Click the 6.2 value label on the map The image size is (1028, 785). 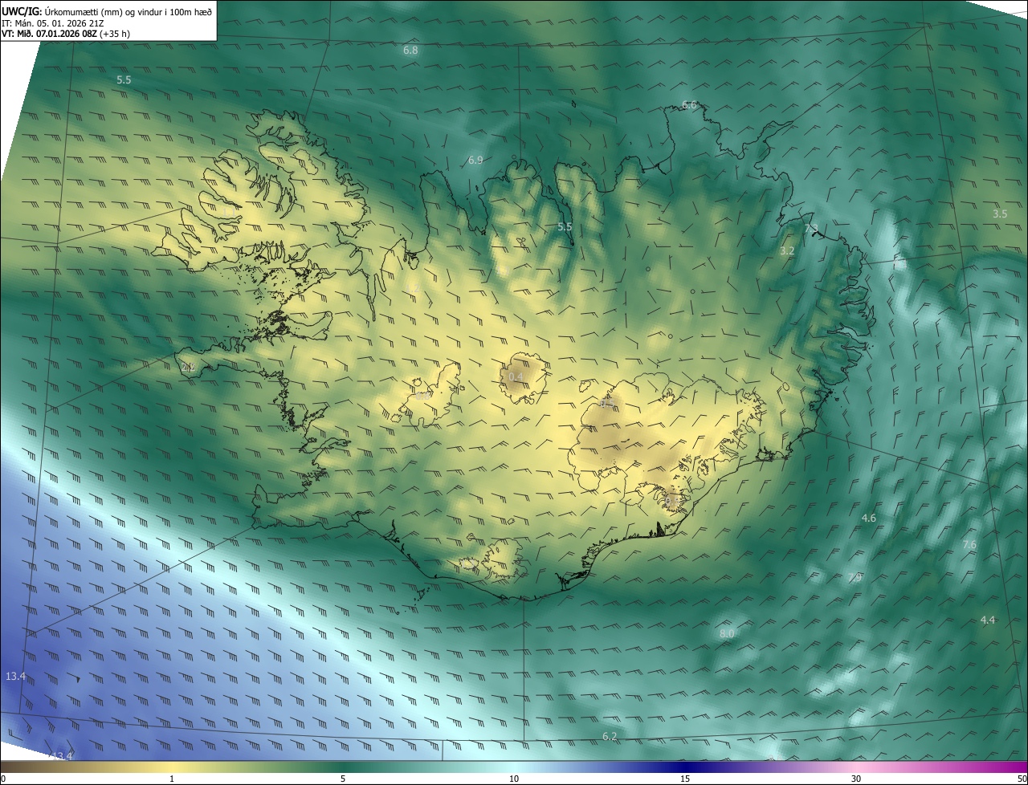tap(610, 737)
